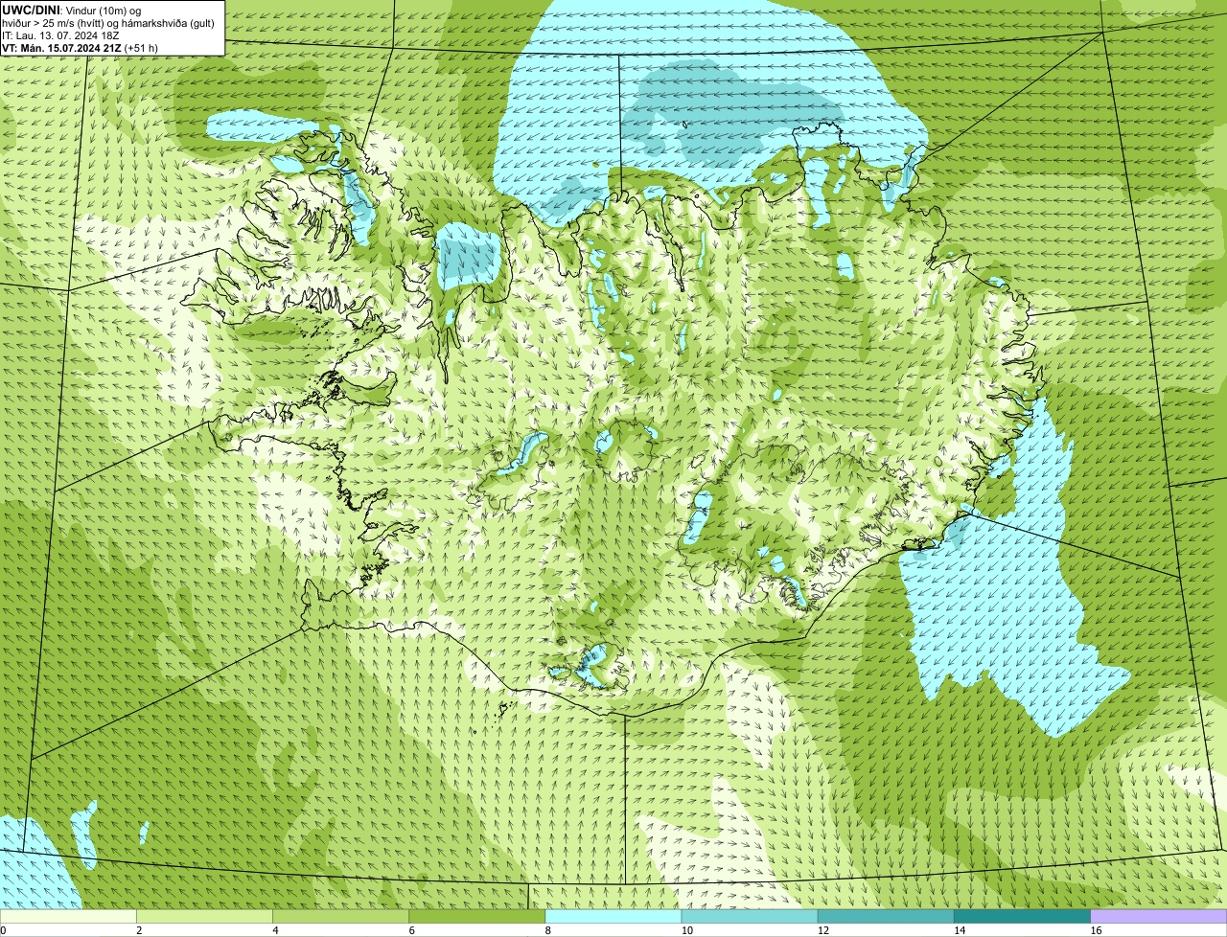This screenshot has width=1227, height=937.
Task: Pick the 12–14 m/s teal legend swatch
Action: (x=886, y=916)
